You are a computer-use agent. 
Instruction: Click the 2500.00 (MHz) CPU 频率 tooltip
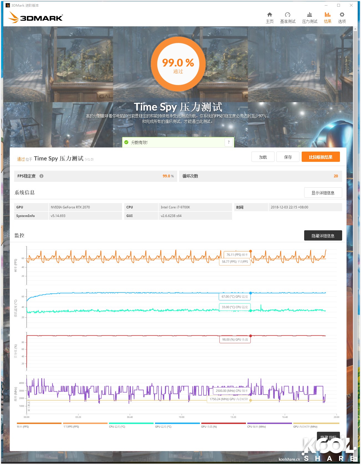(232, 391)
